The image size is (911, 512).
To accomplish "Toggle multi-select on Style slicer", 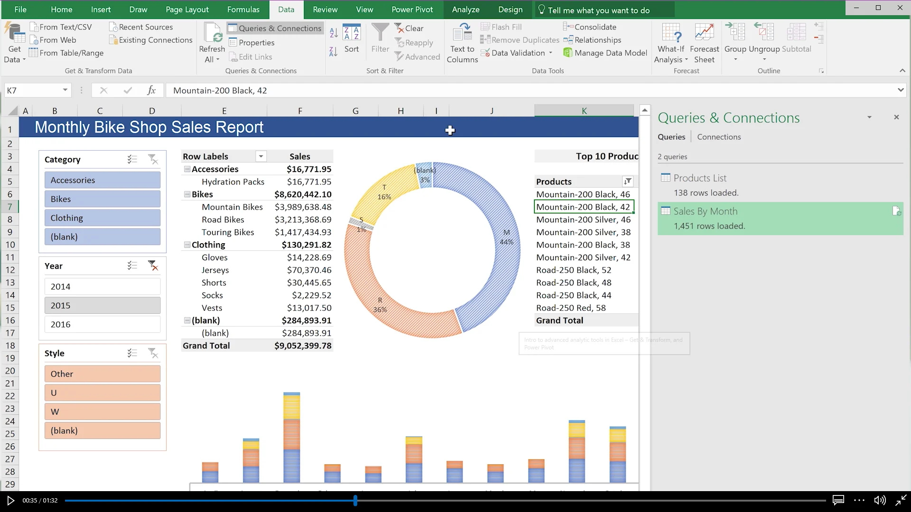I will click(x=132, y=353).
